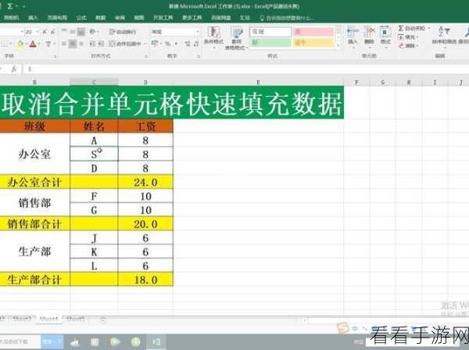Click the insert function fx icon
This screenshot has width=469, height=350.
point(14,69)
